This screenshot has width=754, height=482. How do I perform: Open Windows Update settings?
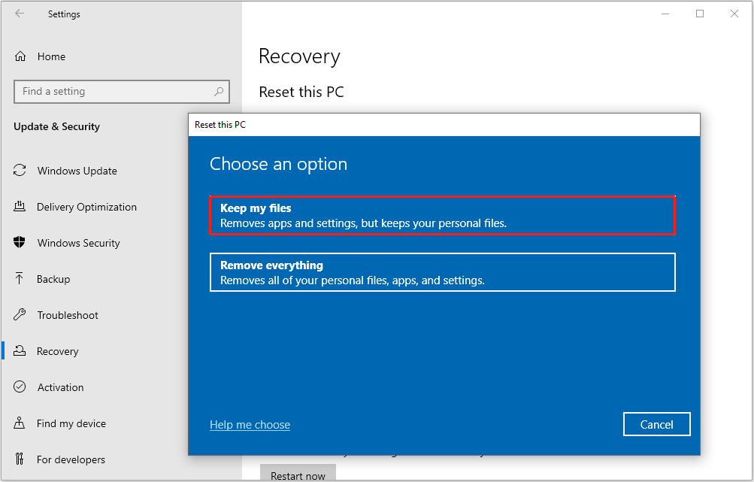77,171
